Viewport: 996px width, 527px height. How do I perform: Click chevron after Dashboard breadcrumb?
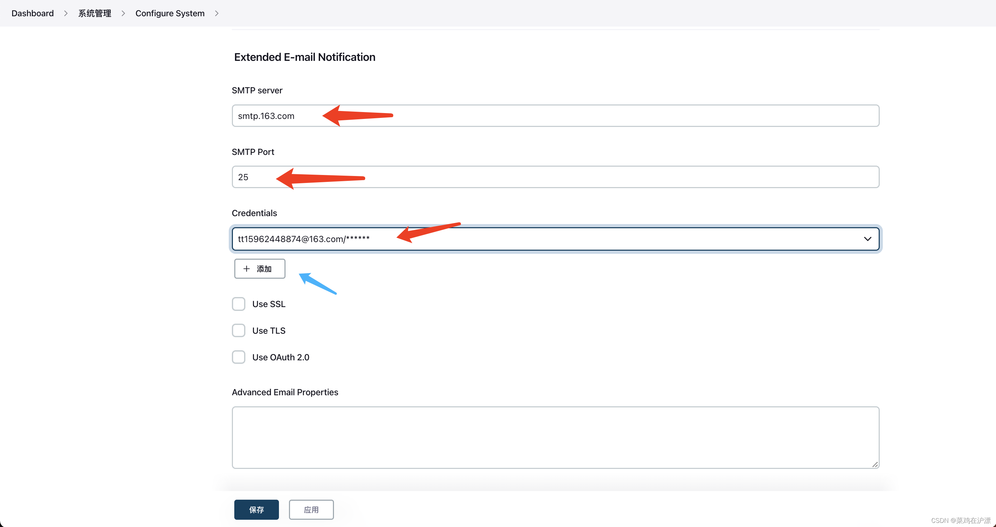tap(66, 13)
